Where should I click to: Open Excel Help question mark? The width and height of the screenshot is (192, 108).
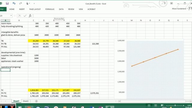(165, 3)
